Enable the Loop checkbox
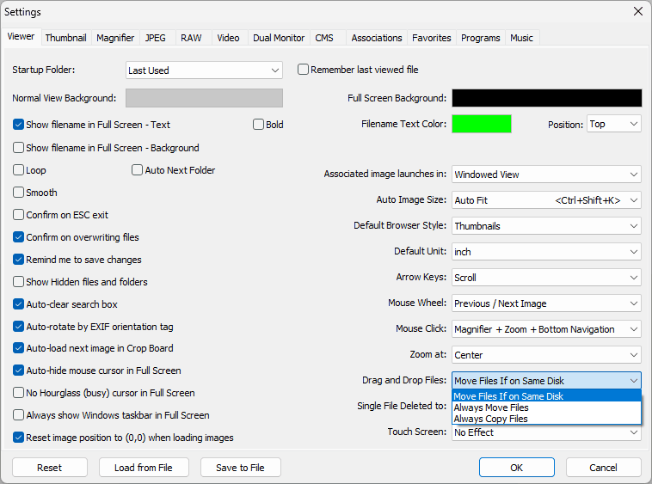 (x=19, y=170)
